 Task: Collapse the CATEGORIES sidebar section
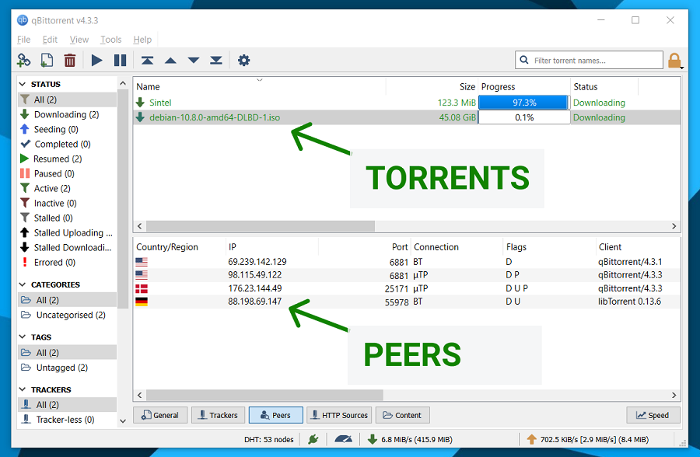(23, 284)
